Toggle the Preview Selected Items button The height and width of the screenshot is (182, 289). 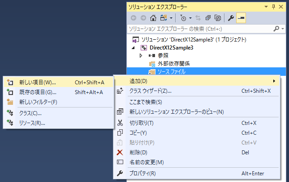pyautogui.click(x=241, y=18)
